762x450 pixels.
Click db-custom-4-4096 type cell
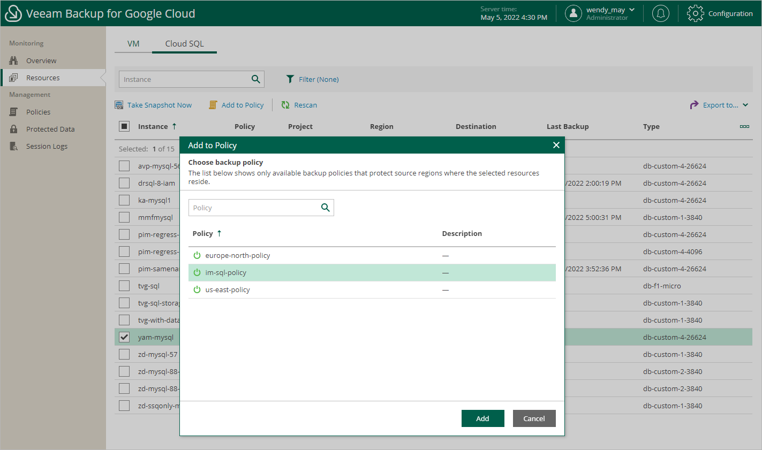673,251
